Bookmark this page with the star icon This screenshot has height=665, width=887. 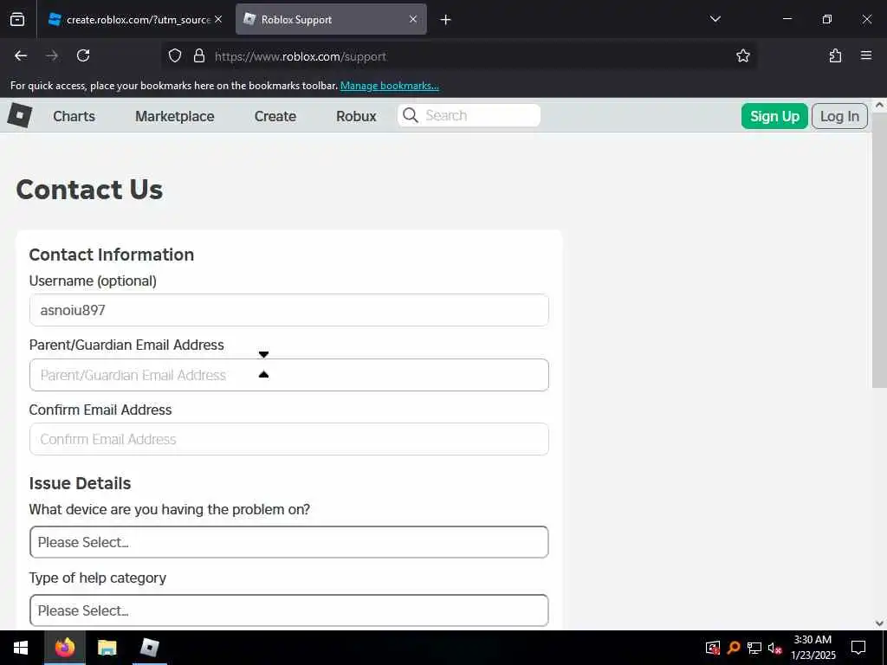742,55
